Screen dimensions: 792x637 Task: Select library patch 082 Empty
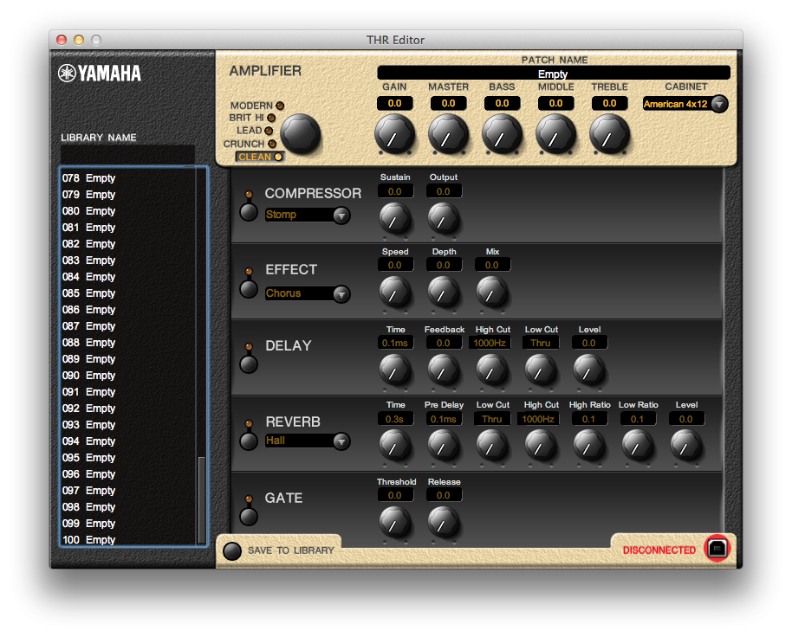coord(127,244)
